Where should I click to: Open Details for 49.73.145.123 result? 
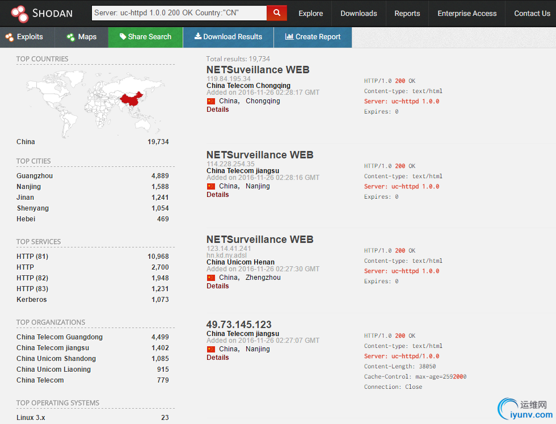click(x=218, y=358)
